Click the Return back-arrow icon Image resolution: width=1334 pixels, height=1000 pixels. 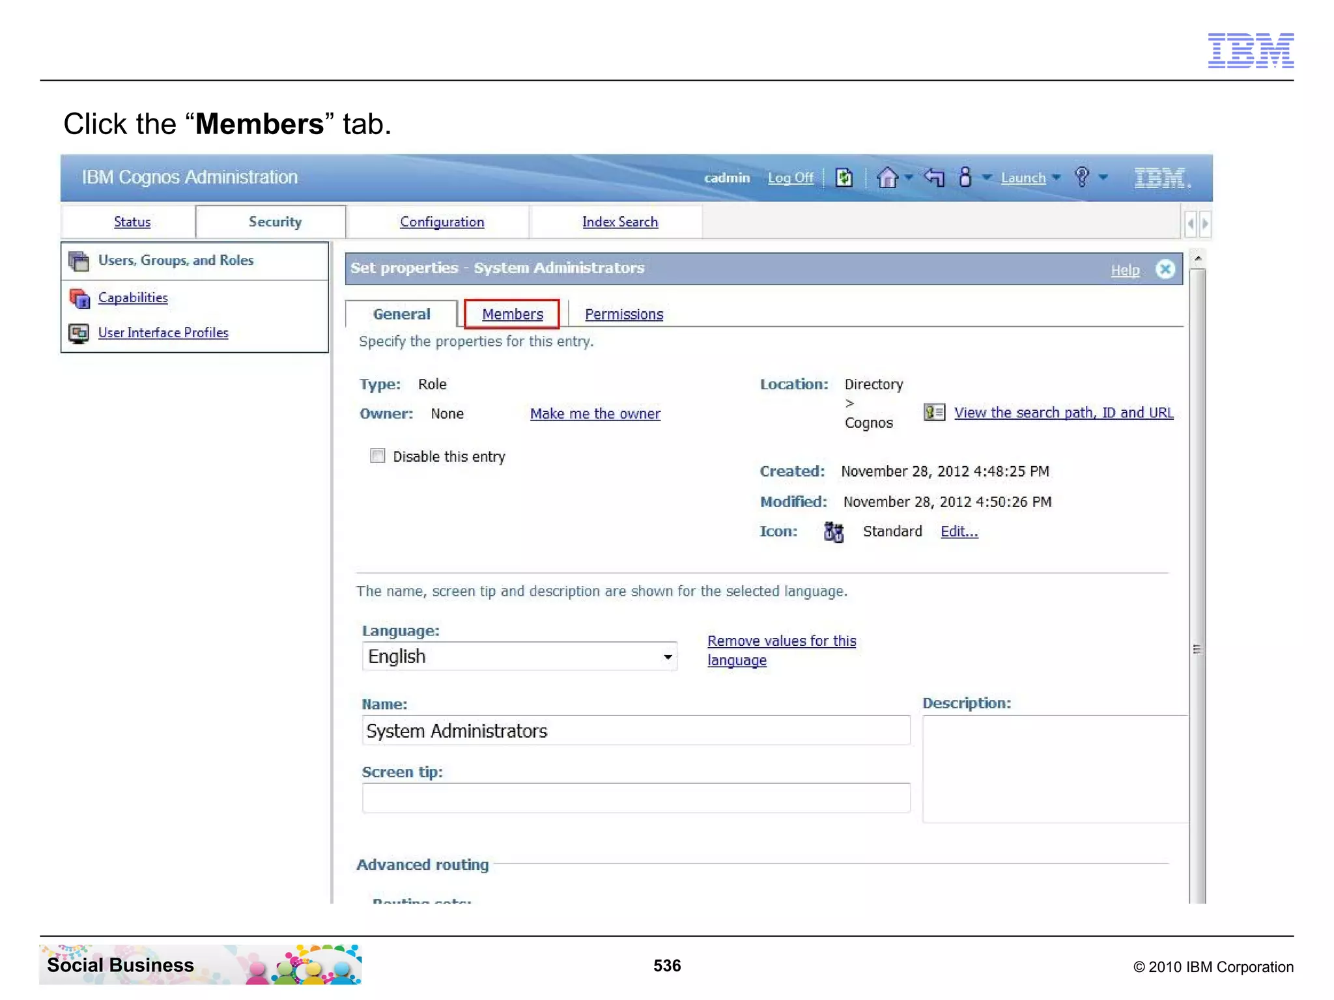coord(934,177)
